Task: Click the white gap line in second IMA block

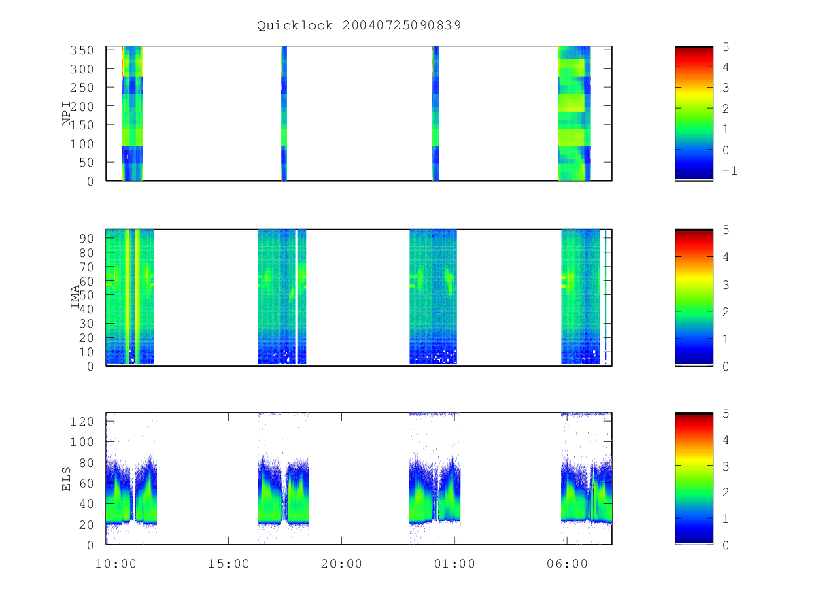Action: (x=296, y=297)
